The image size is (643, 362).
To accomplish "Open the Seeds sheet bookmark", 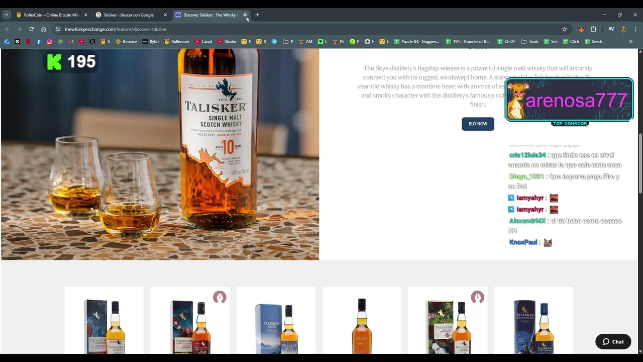I will (x=593, y=42).
